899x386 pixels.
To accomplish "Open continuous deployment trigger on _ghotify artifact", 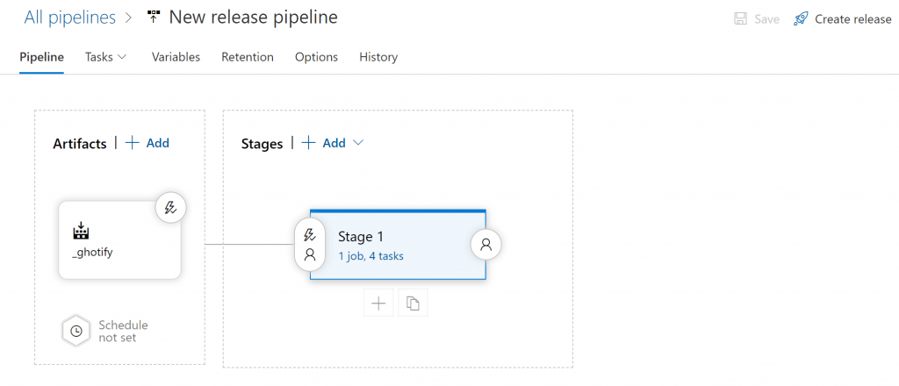I will (171, 208).
